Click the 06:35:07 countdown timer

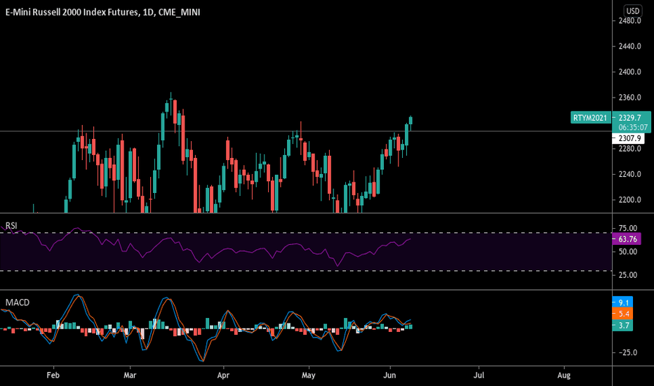633,127
